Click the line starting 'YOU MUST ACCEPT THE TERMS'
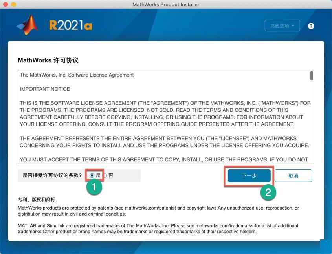This screenshot has width=332, height=254. (164, 159)
